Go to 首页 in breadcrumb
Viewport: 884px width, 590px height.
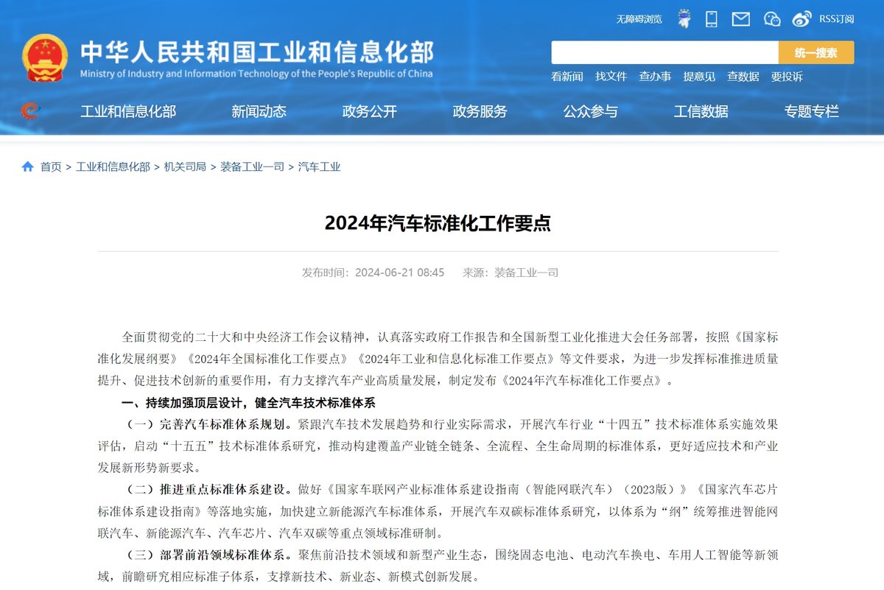pos(51,167)
